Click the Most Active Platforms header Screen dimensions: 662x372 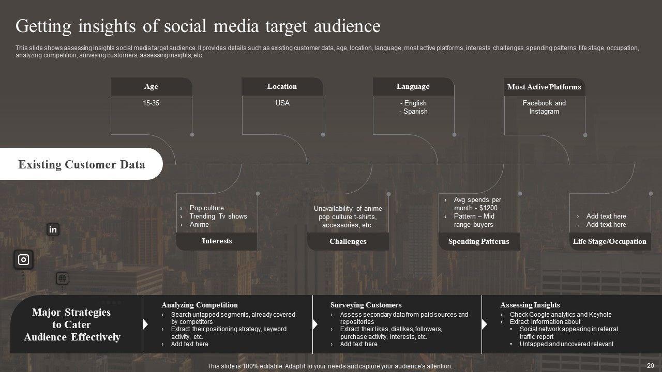(544, 87)
